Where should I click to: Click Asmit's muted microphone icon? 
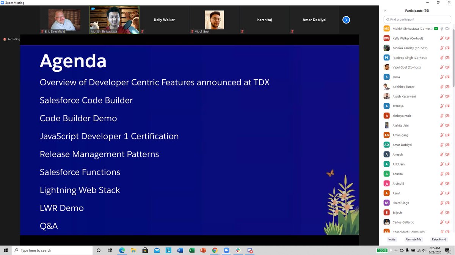point(442,193)
